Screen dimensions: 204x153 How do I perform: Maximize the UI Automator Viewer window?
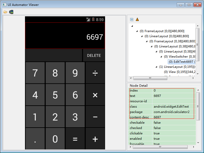(x=189, y=5)
